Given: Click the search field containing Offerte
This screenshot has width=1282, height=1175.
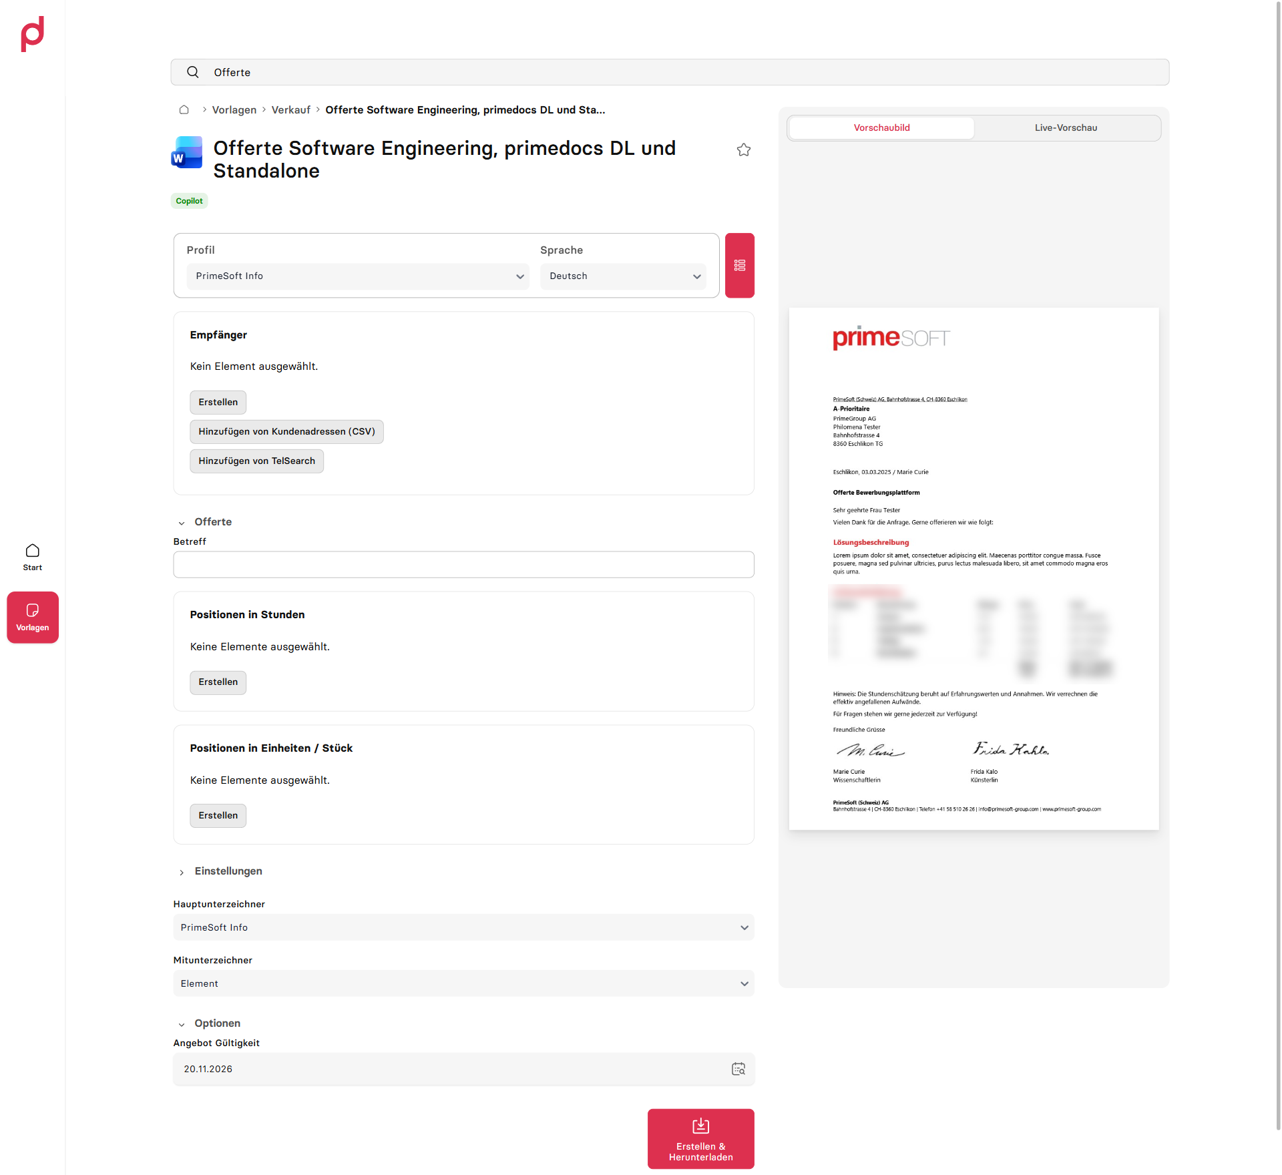Looking at the screenshot, I should 670,72.
